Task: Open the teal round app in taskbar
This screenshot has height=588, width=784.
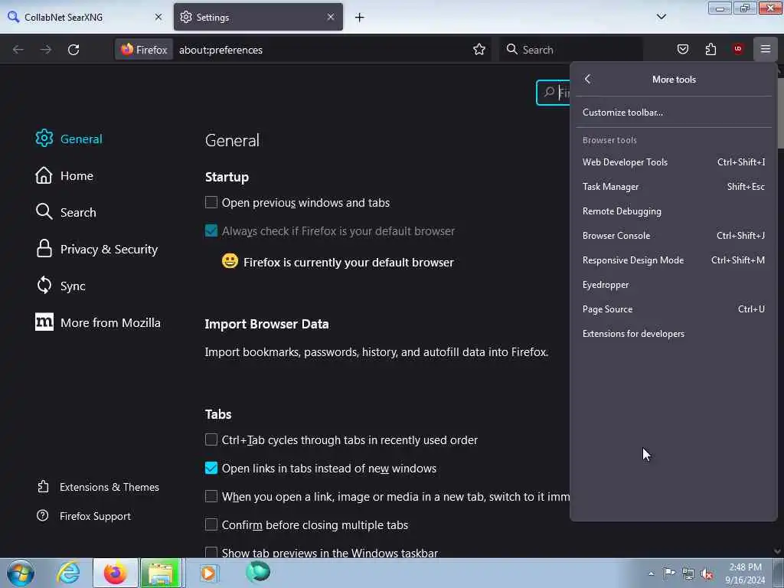Action: (x=258, y=572)
